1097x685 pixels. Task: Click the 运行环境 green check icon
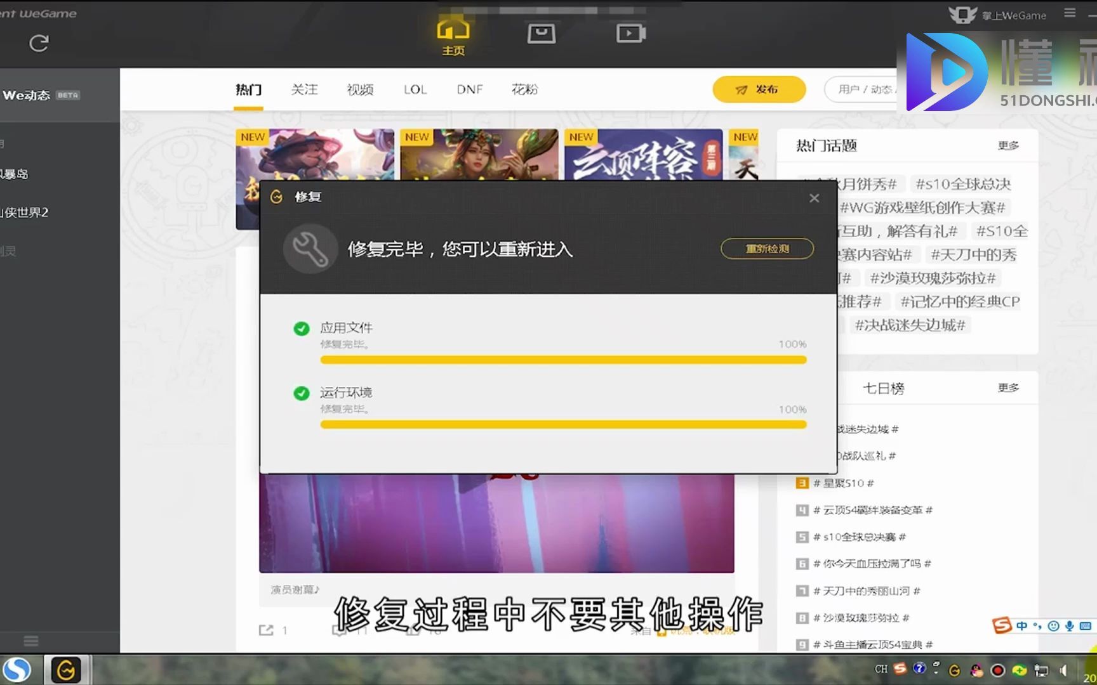(x=302, y=393)
